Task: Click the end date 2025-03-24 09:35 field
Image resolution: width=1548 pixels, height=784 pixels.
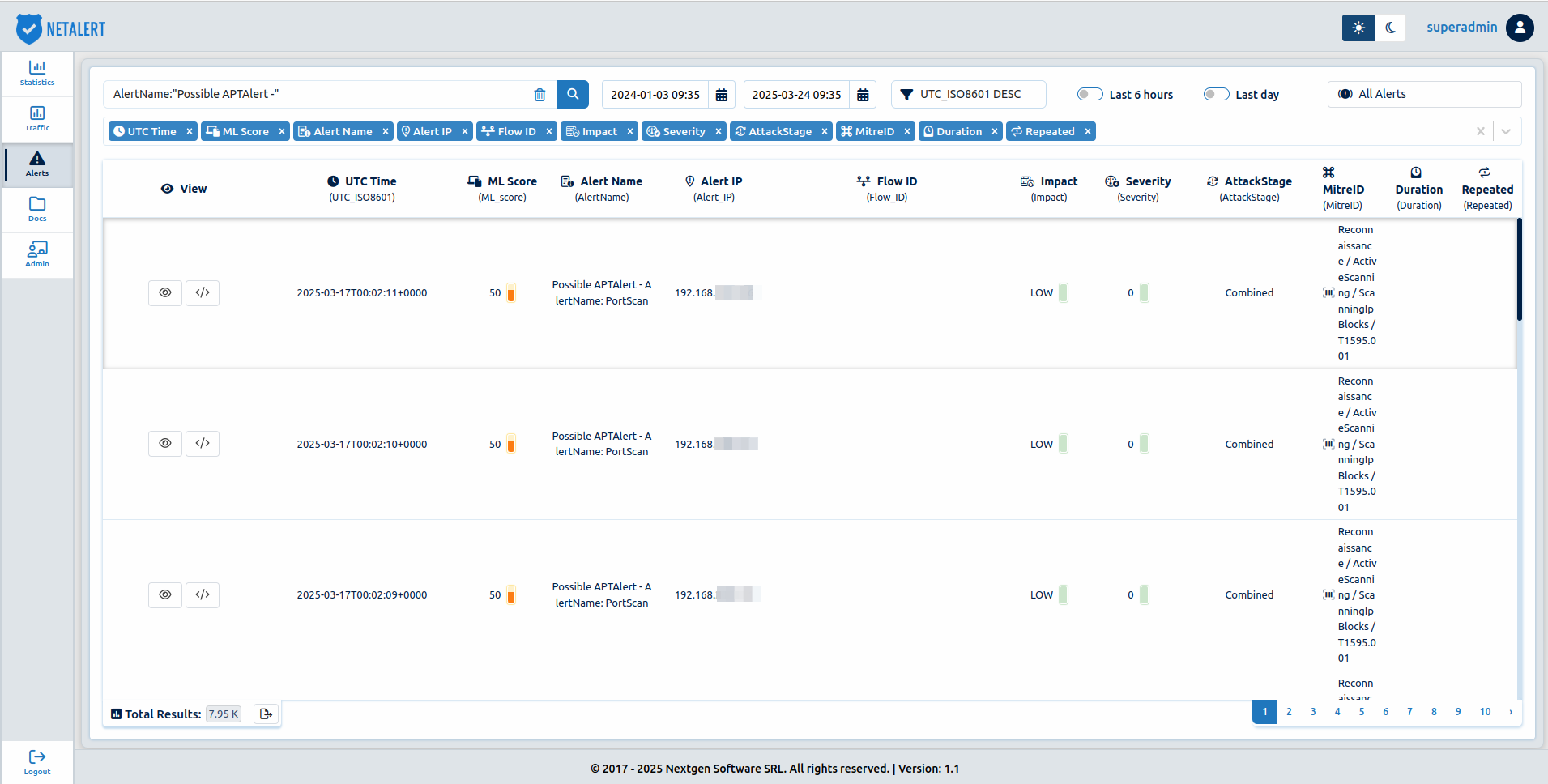Action: [x=796, y=95]
